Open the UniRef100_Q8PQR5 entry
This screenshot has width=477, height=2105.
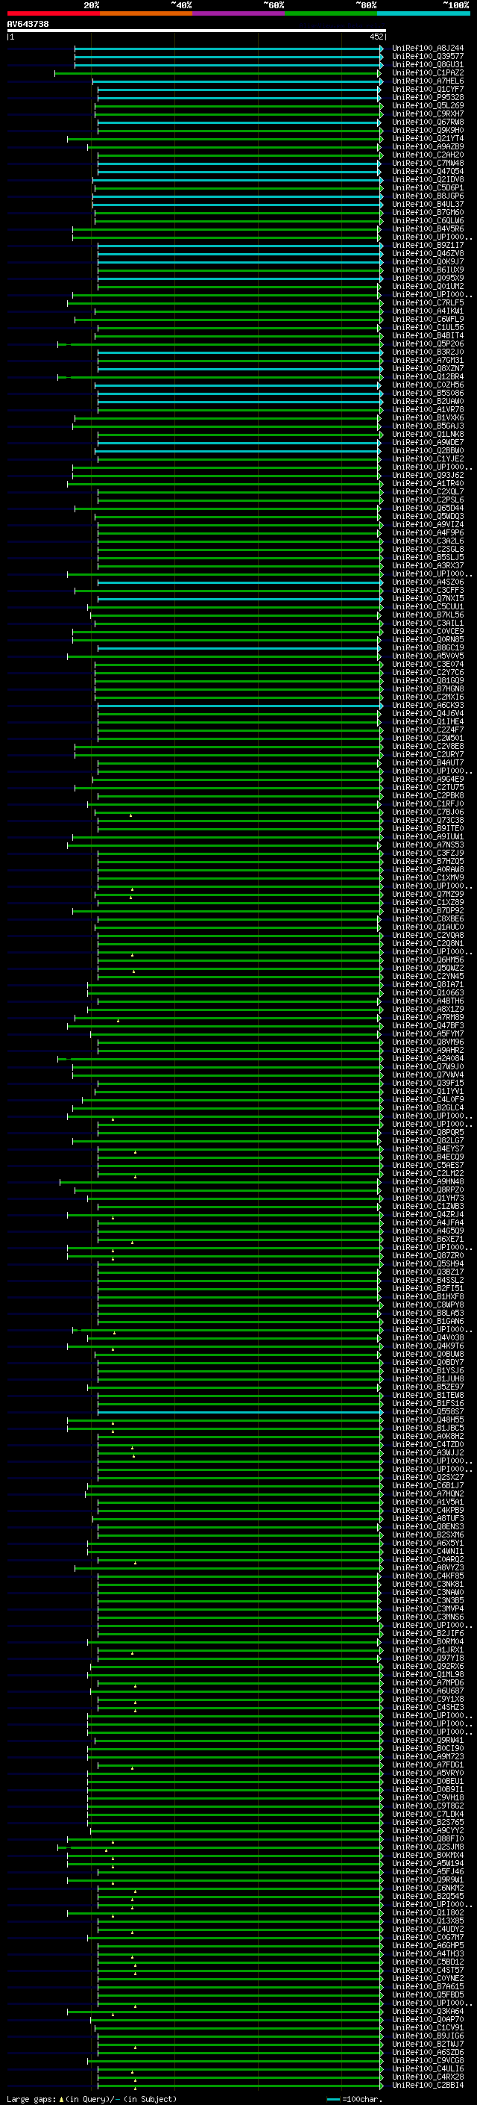[428, 1133]
